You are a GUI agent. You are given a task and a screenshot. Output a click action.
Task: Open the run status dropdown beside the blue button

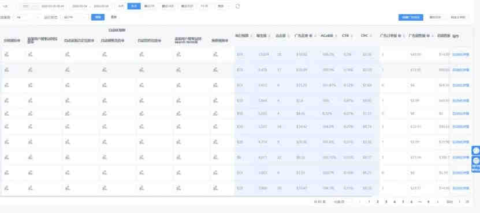75,17
